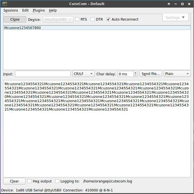Viewport: 194px width, 194px height.
Task: Open the /dev/ttyUSB0 device dropdown
Action: click(58, 19)
